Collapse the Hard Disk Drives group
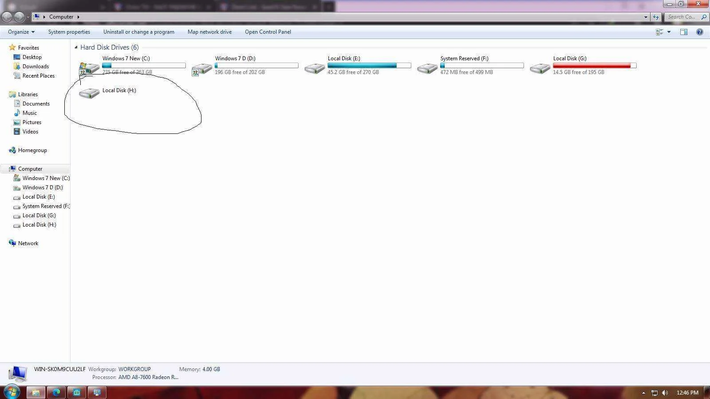The height and width of the screenshot is (399, 710). click(x=76, y=47)
